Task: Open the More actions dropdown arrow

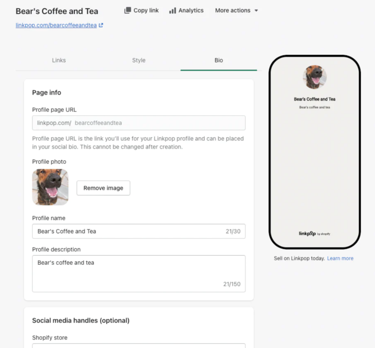Action: tap(256, 11)
